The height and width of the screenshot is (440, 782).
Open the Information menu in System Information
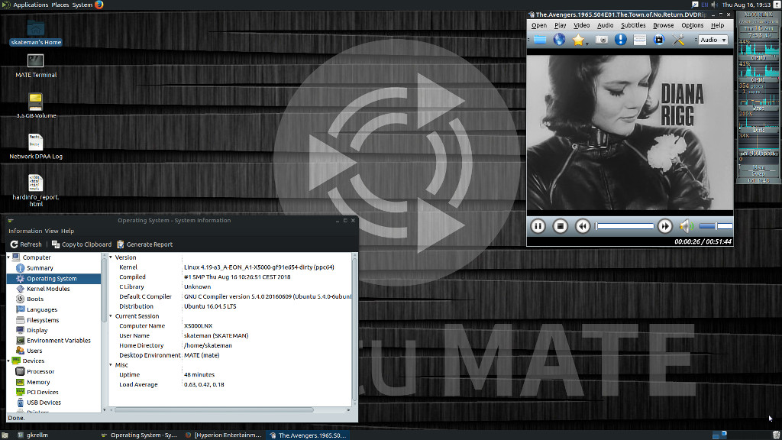coord(25,231)
